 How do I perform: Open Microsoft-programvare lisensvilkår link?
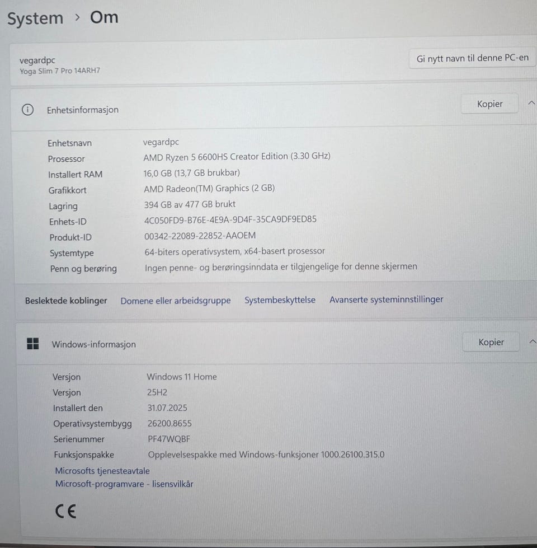(124, 484)
